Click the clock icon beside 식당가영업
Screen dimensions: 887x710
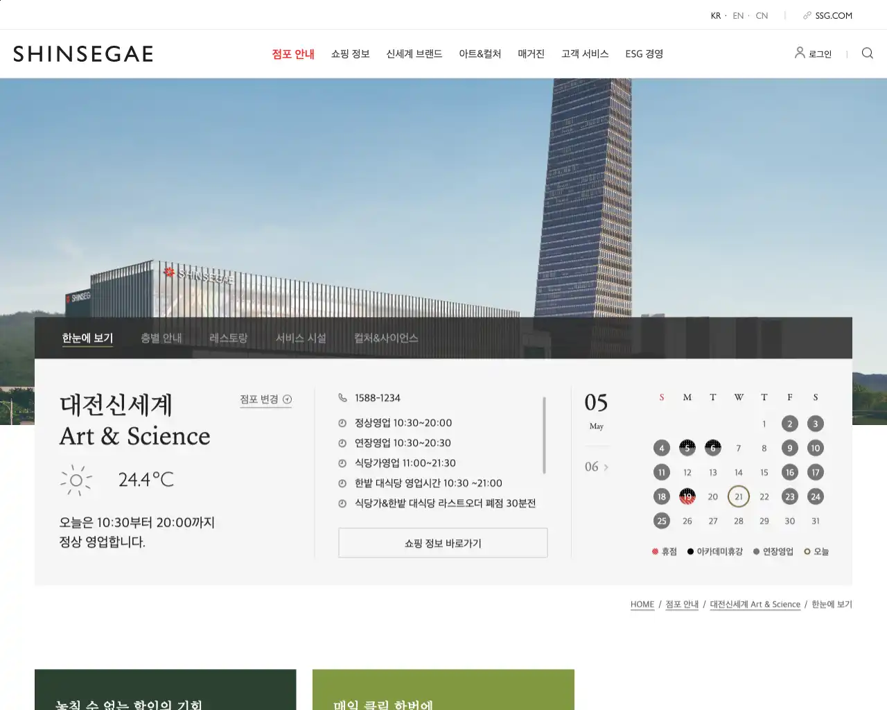click(342, 463)
